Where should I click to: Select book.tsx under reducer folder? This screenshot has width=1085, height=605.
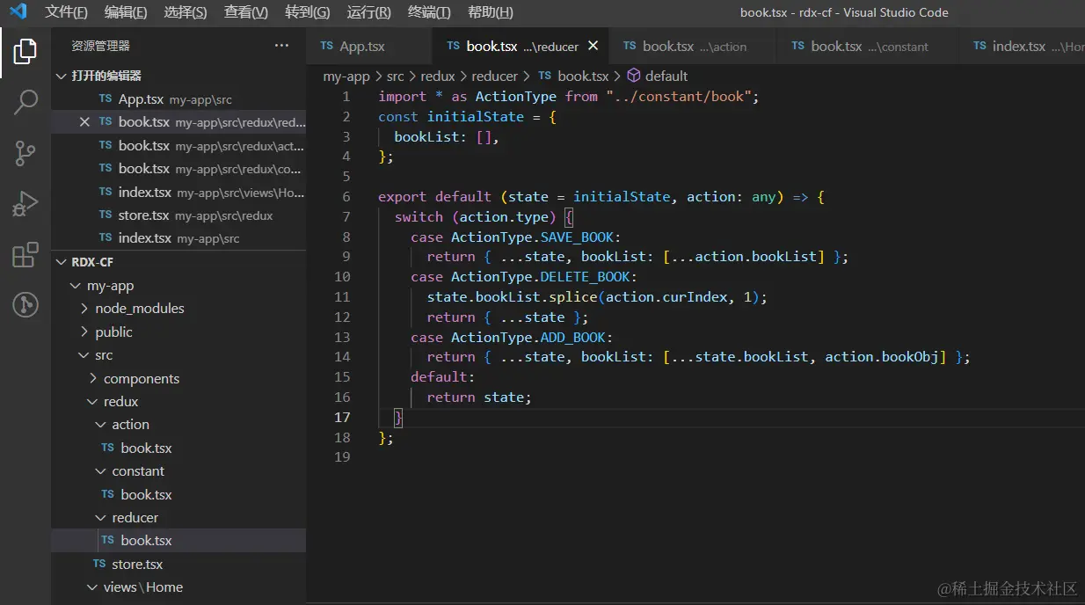click(178, 541)
